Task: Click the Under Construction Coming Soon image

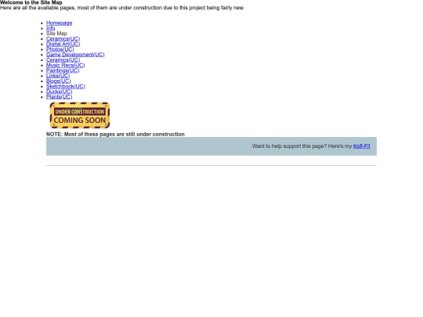Action: (80, 115)
